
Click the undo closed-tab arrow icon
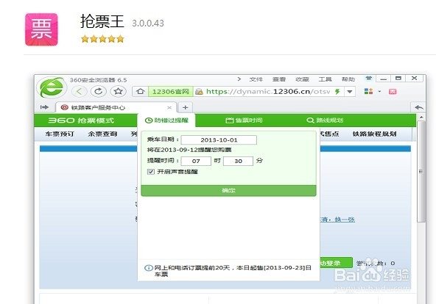coord(419,107)
